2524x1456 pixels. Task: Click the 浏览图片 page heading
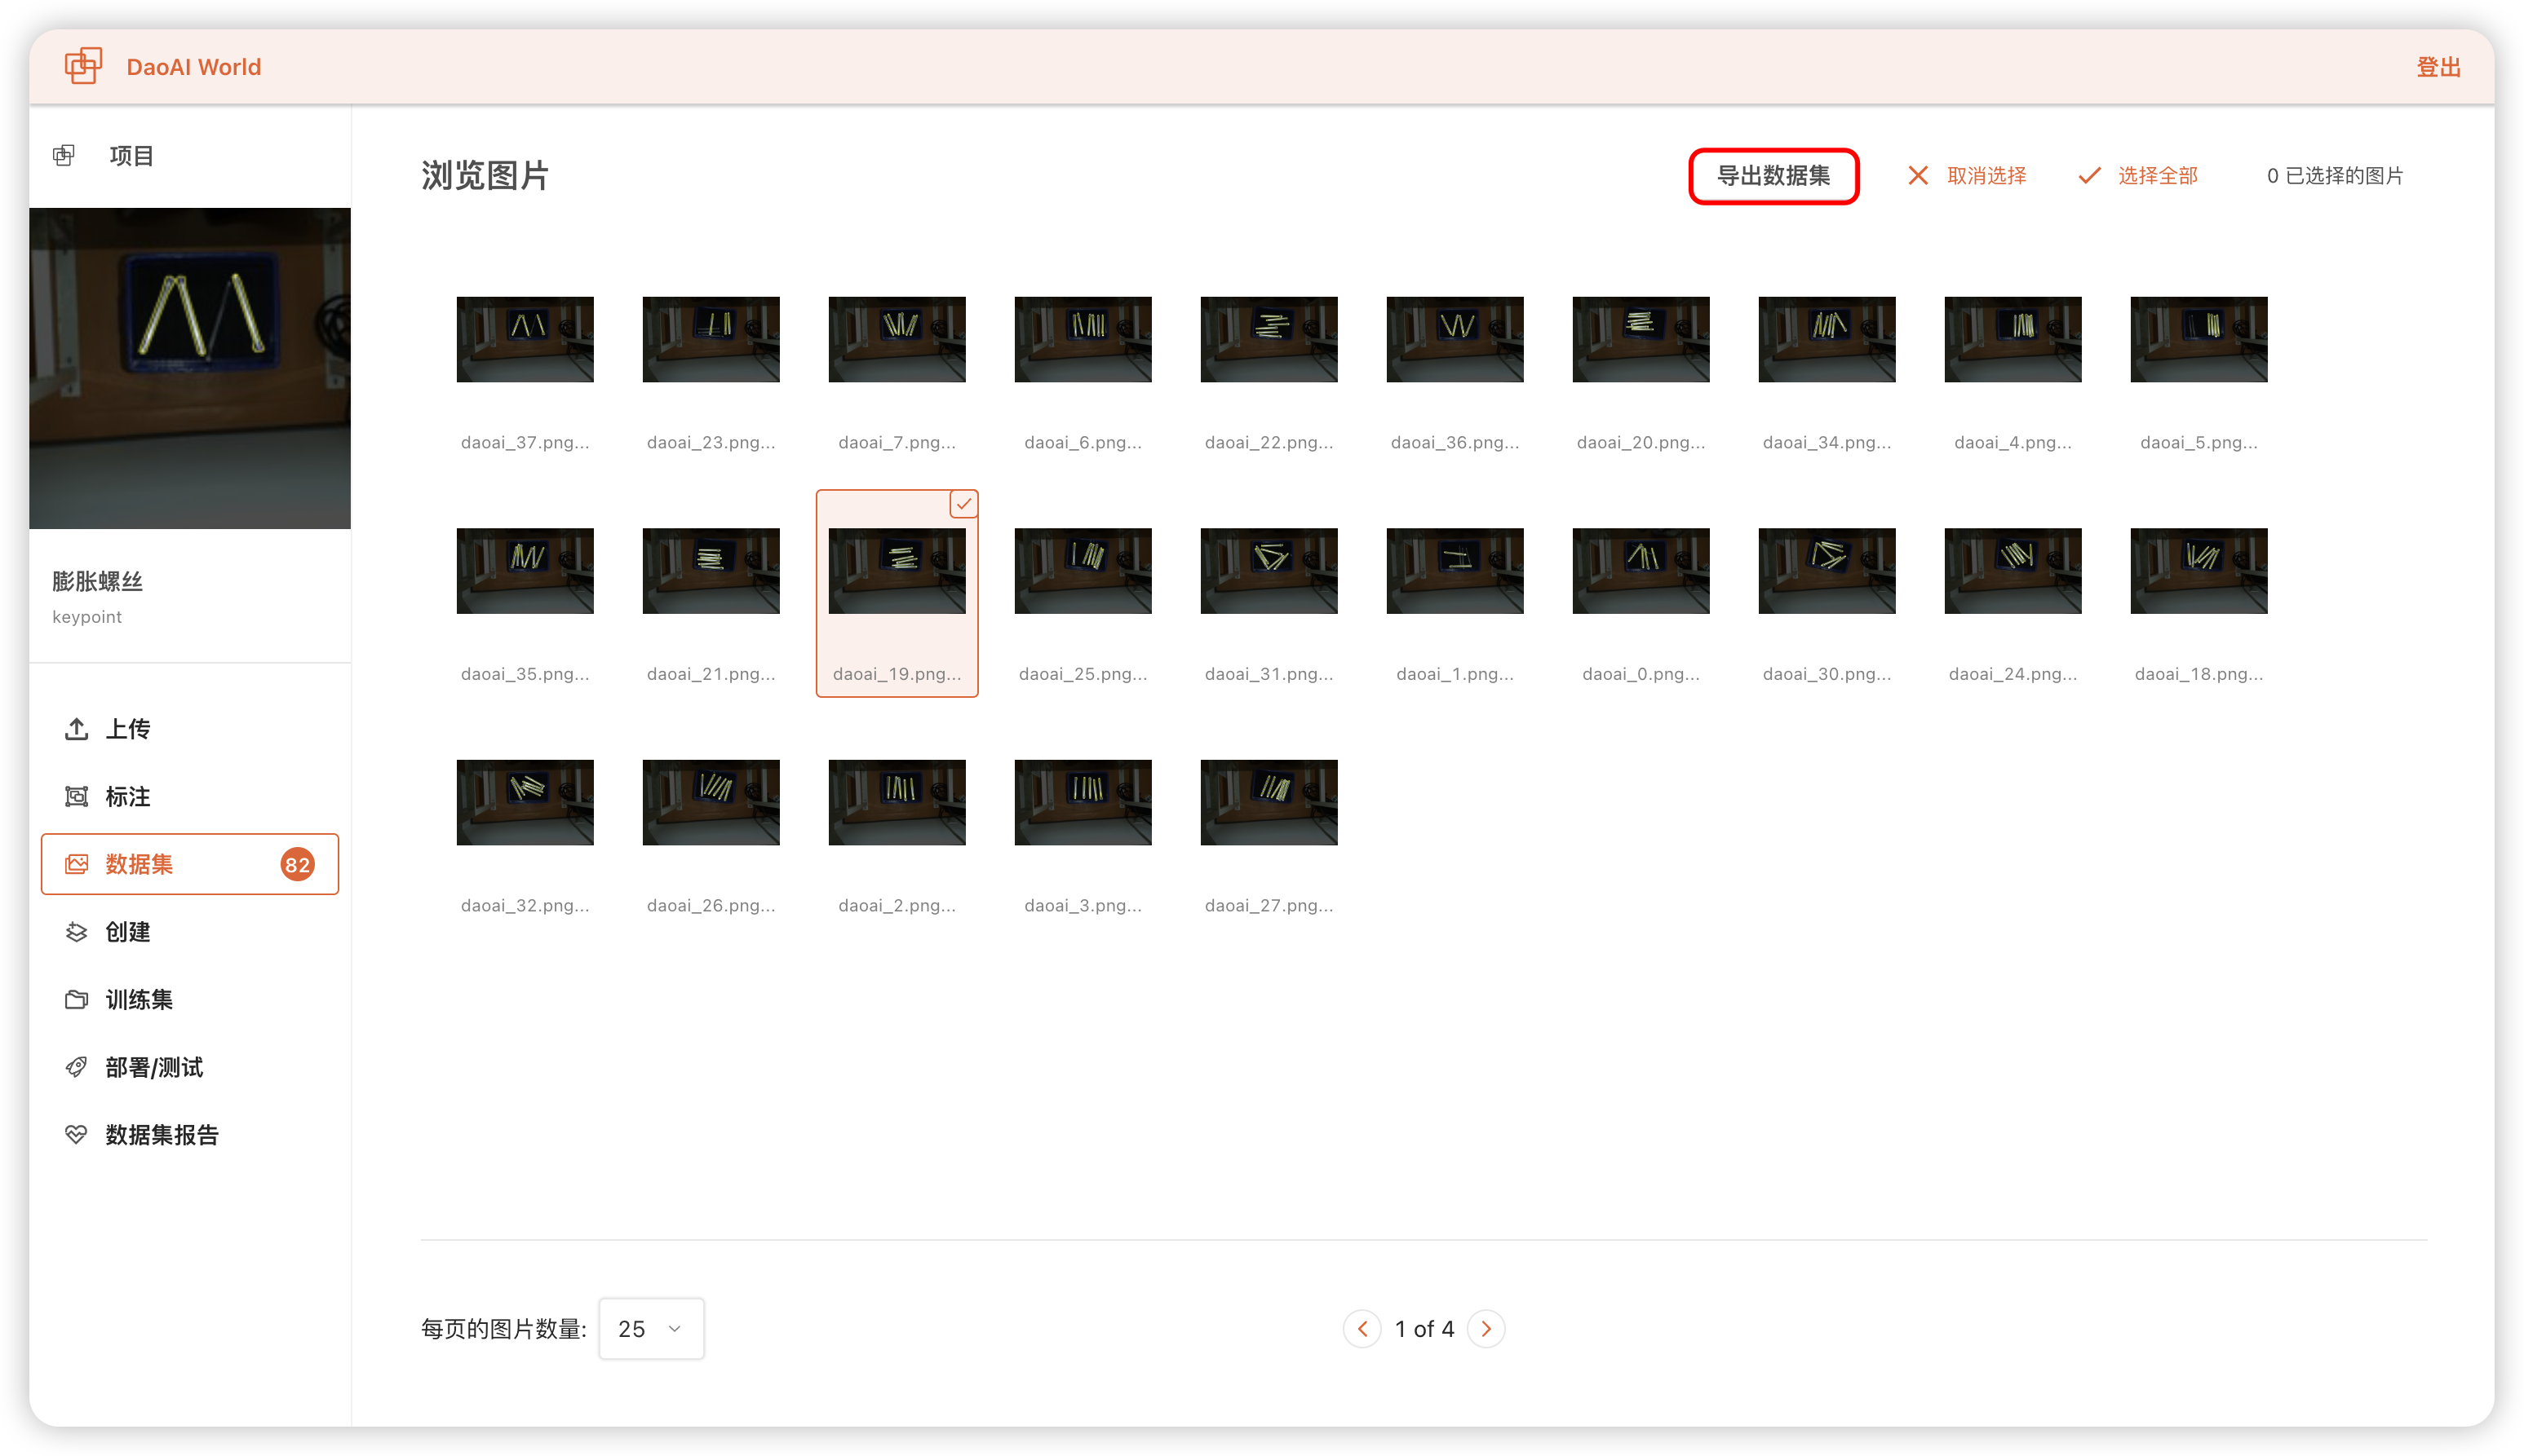(485, 176)
